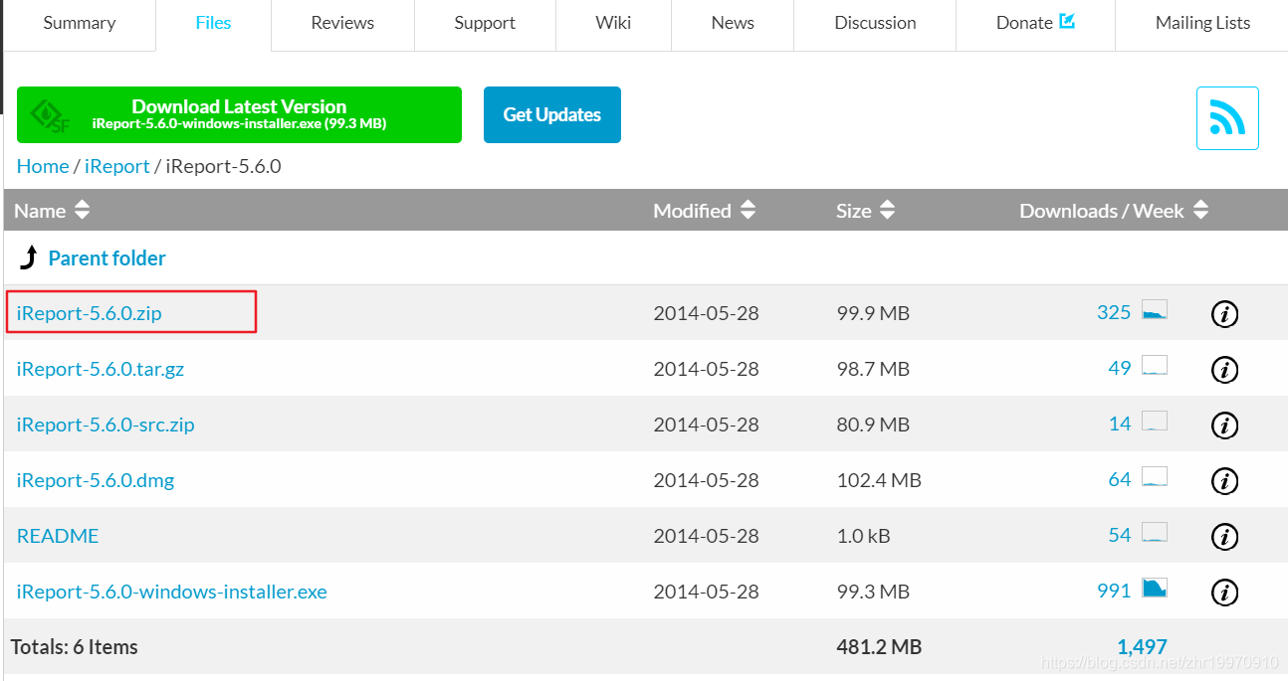Go to the iReport breadcrumb link
The width and height of the screenshot is (1288, 681).
pyautogui.click(x=117, y=166)
